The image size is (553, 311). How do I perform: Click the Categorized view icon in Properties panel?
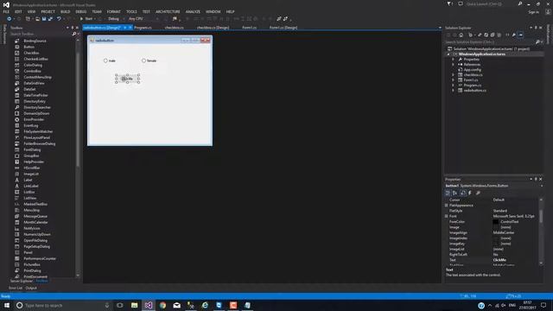coord(448,193)
